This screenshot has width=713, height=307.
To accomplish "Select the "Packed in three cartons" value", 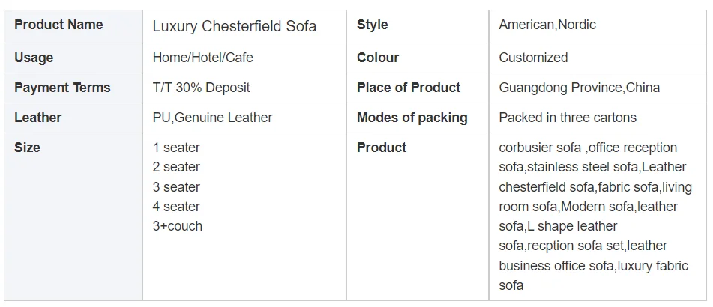I will [567, 118].
